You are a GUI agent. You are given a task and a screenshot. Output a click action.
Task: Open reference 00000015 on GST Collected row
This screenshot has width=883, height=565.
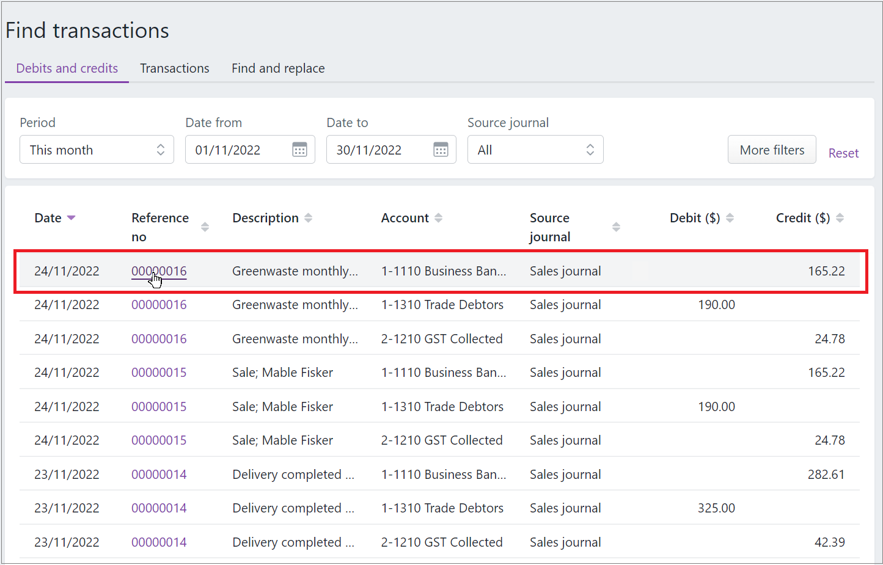pos(159,440)
